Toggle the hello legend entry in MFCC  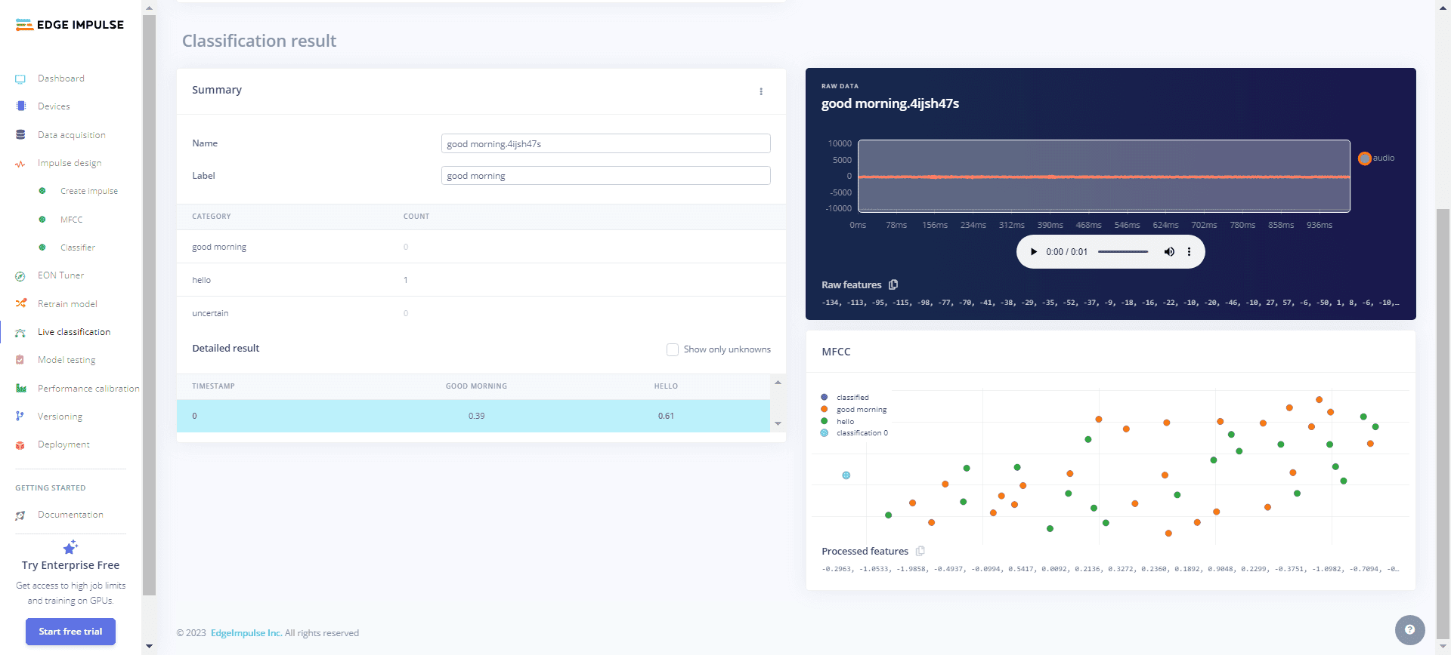845,421
